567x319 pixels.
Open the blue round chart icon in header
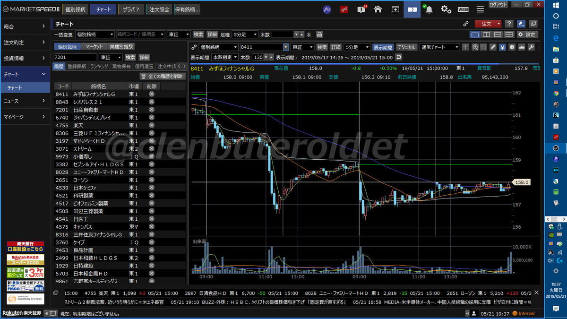[x=326, y=9]
